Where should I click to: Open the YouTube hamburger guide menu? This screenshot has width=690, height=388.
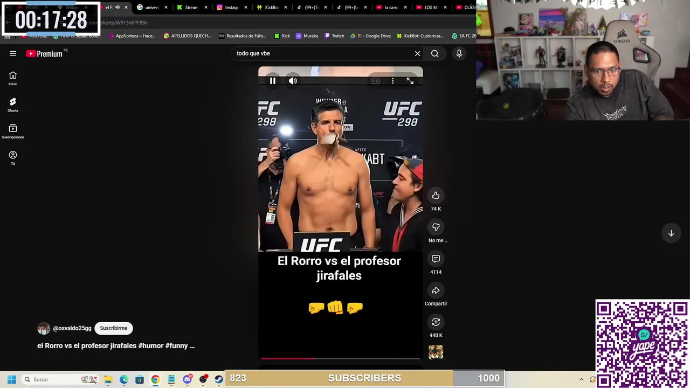point(13,53)
